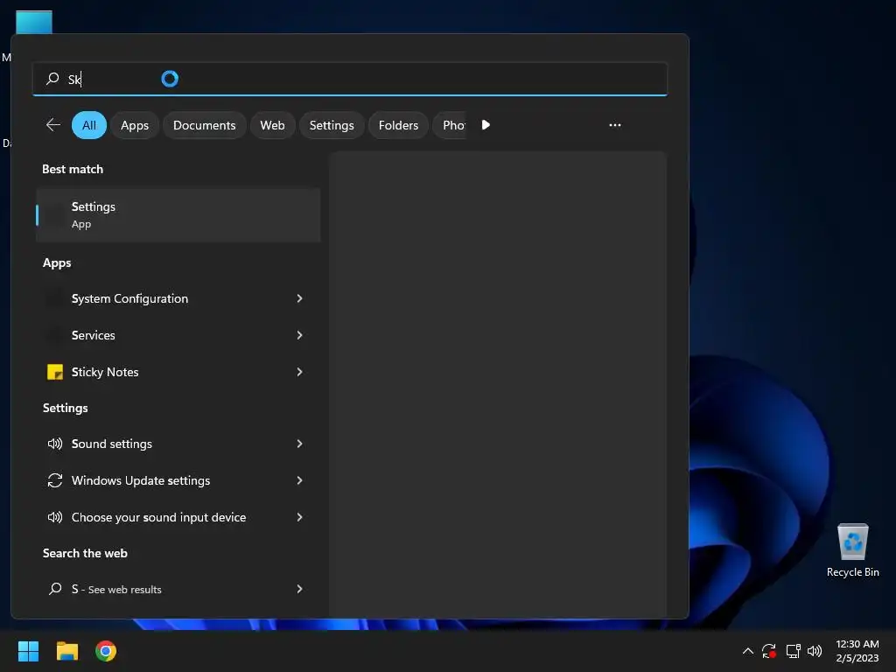Open the Sticky Notes result
The image size is (896, 672).
point(178,372)
